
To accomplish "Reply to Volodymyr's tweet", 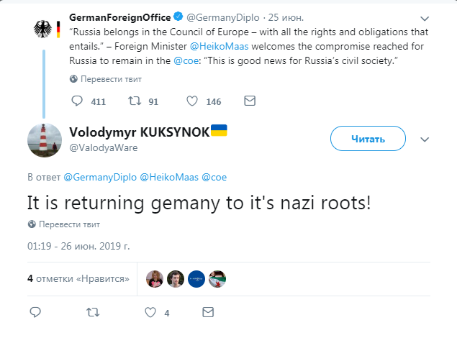I will (34, 313).
